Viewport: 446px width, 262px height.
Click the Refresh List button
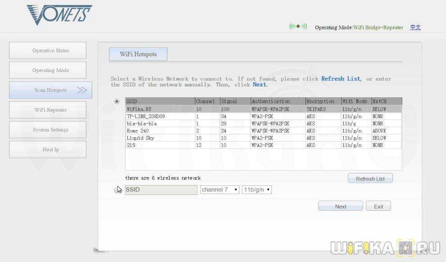point(370,179)
